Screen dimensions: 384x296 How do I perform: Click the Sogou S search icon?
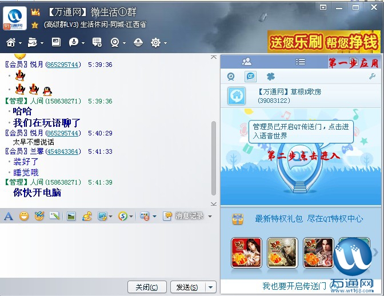click(123, 216)
